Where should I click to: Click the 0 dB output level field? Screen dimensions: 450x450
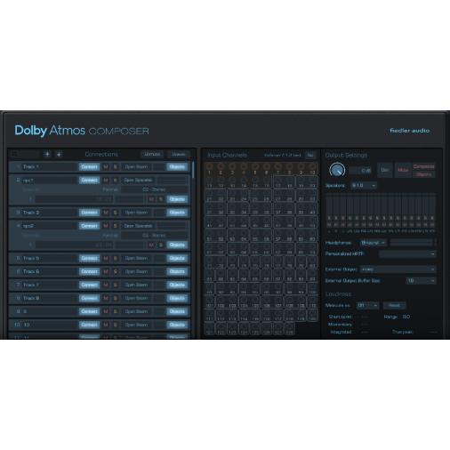(360, 171)
